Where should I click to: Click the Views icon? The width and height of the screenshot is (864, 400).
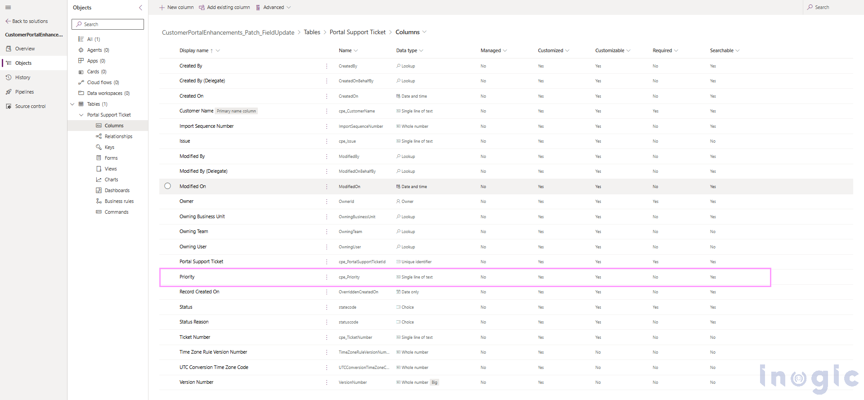(99, 169)
